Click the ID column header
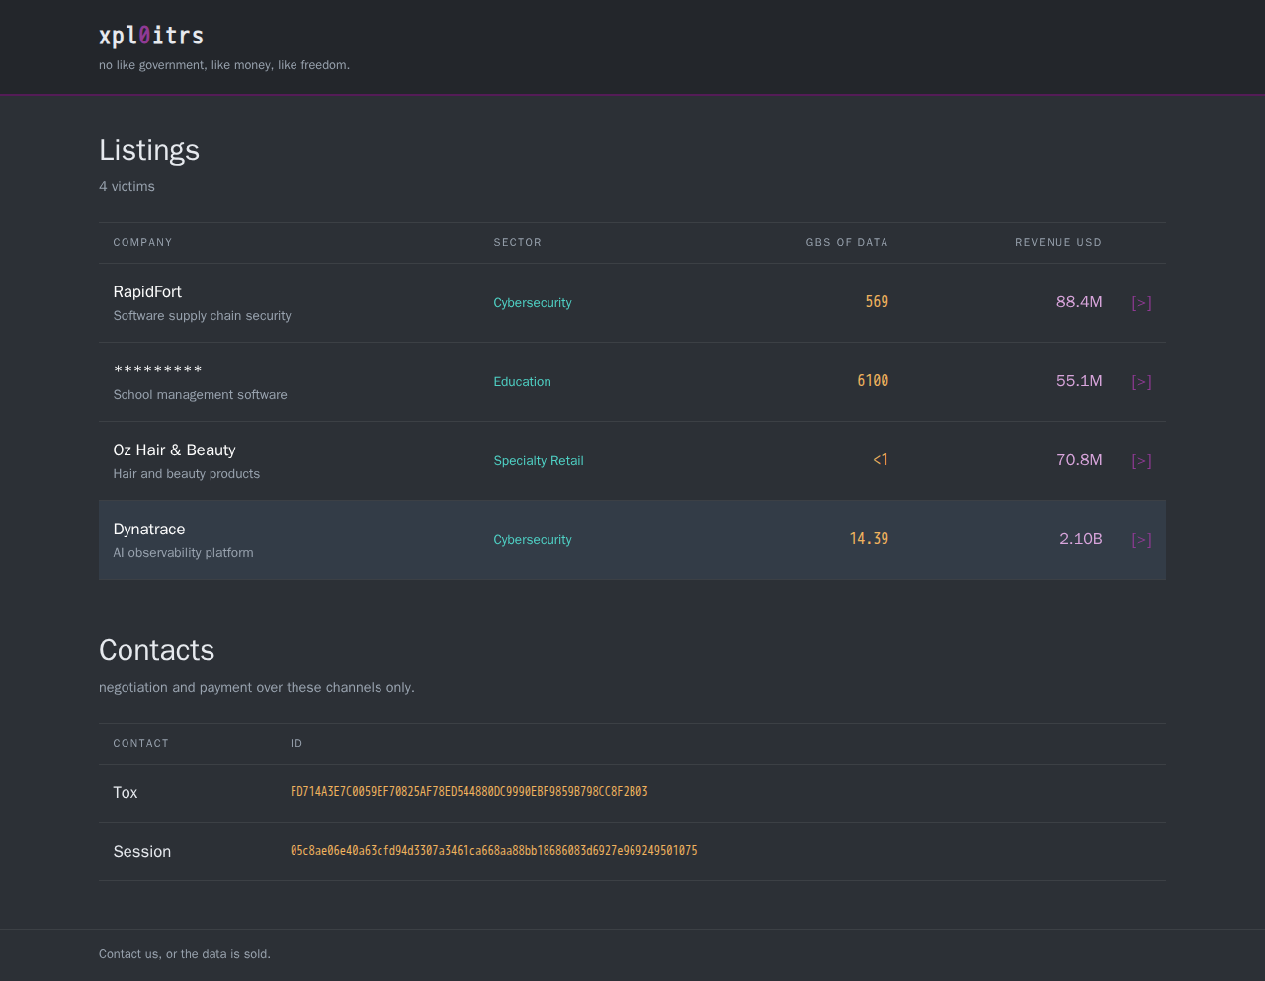 (x=296, y=743)
